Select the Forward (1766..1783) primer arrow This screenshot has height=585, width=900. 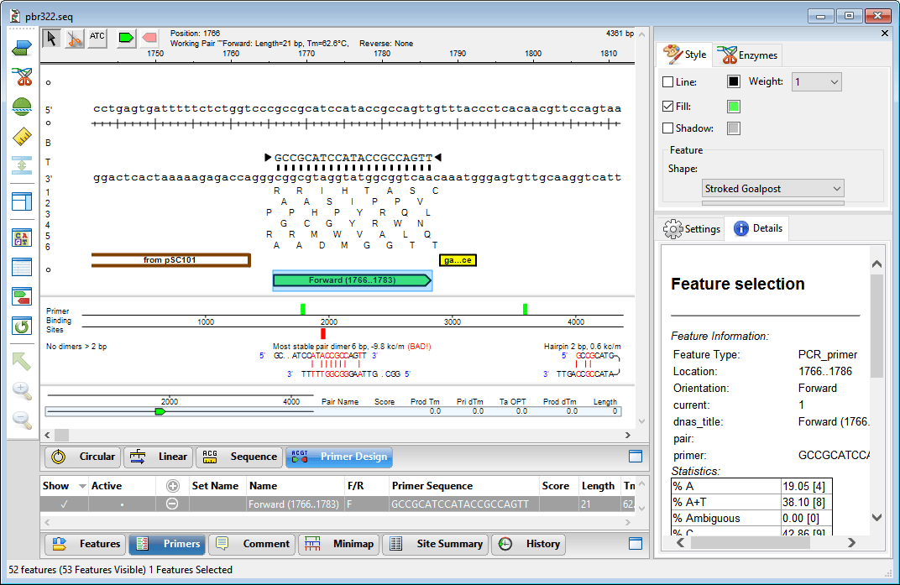pyautogui.click(x=353, y=280)
